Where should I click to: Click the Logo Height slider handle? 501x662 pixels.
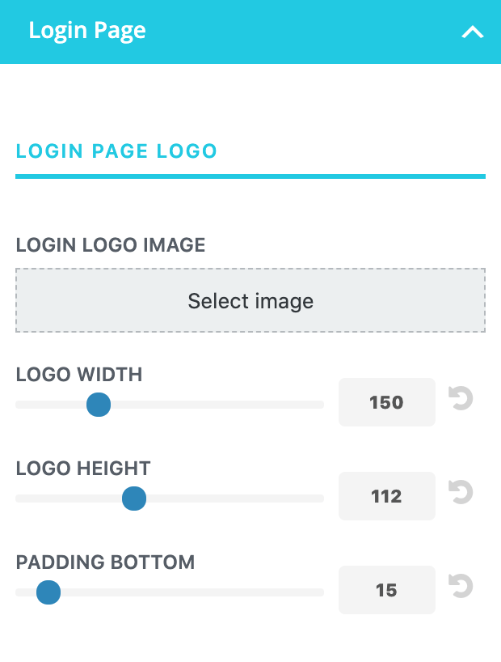(134, 499)
